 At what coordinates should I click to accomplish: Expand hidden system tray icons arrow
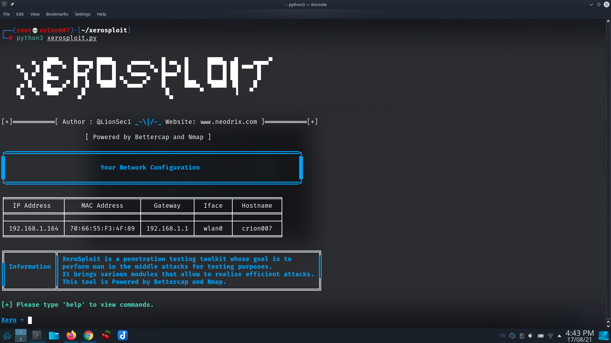click(559, 336)
